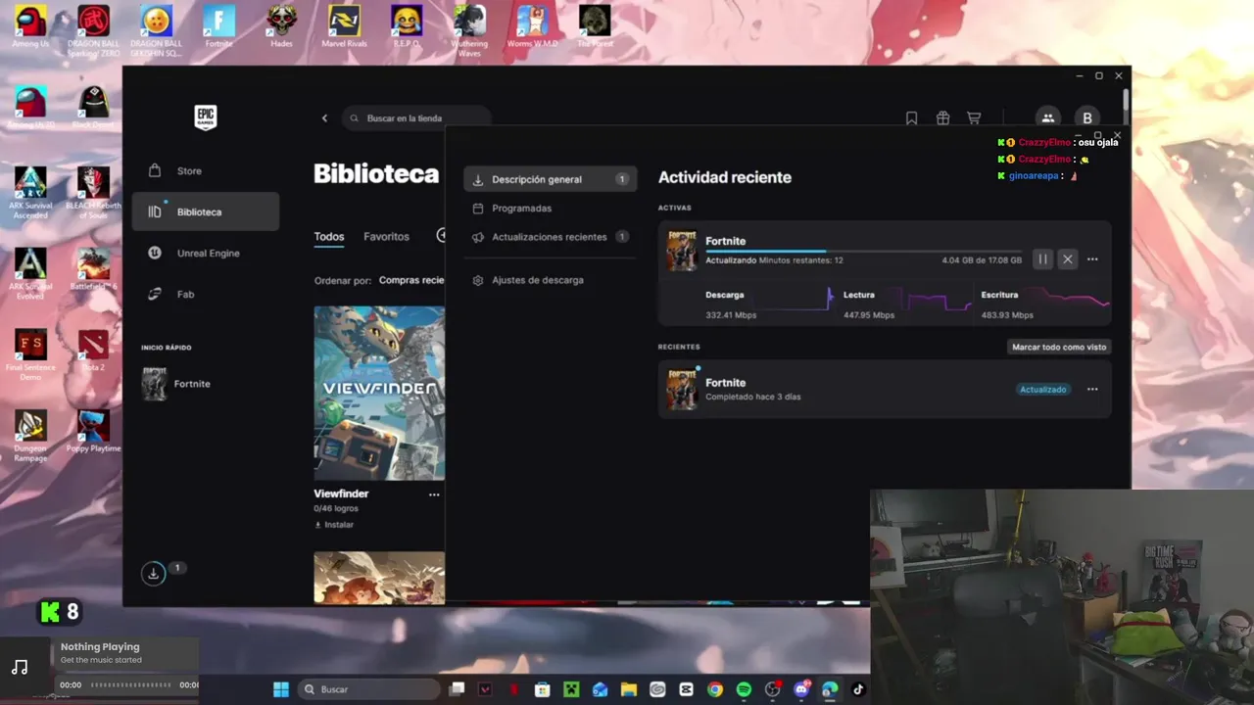1254x705 pixels.
Task: Open the gift box icon
Action: 942,118
